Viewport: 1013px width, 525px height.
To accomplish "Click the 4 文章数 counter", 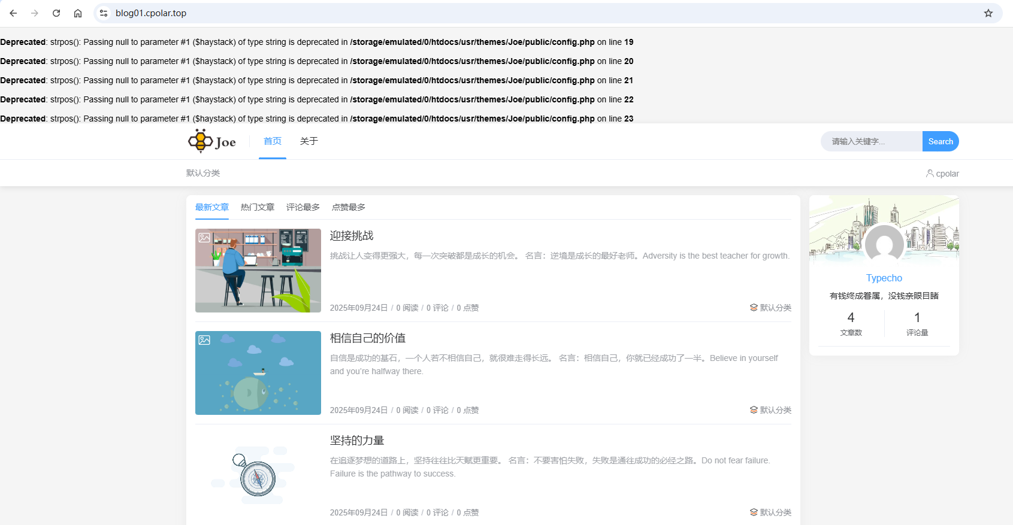I will point(851,324).
